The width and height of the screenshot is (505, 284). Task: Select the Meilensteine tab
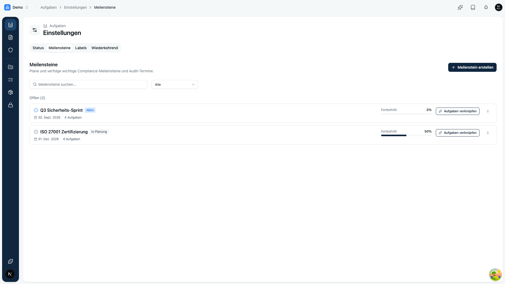pos(59,48)
